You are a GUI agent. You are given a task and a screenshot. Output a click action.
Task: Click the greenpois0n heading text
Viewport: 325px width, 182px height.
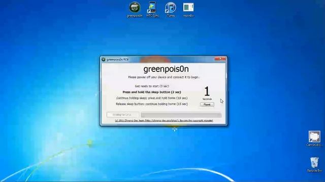[x=166, y=69]
